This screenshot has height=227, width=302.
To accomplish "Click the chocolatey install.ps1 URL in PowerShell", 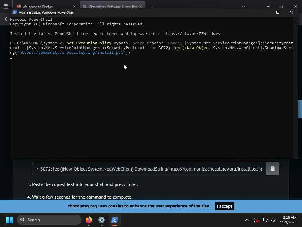I will [71, 53].
